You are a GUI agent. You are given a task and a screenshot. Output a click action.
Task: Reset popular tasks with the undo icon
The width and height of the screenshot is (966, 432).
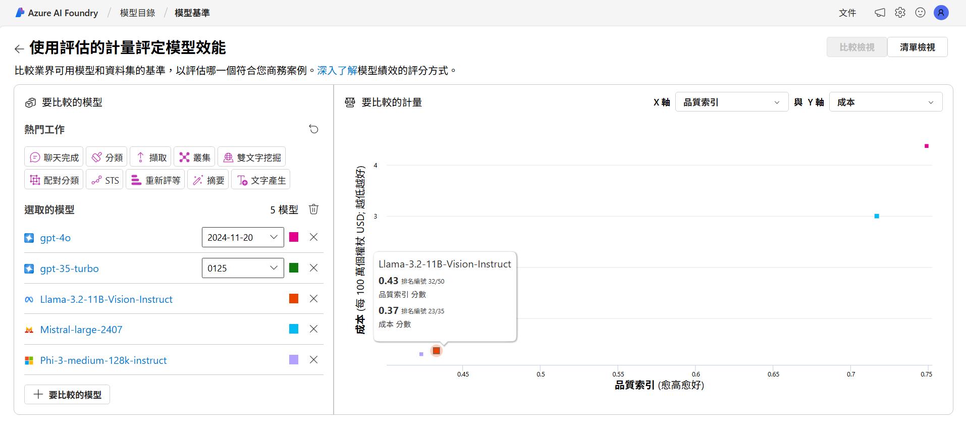(313, 129)
